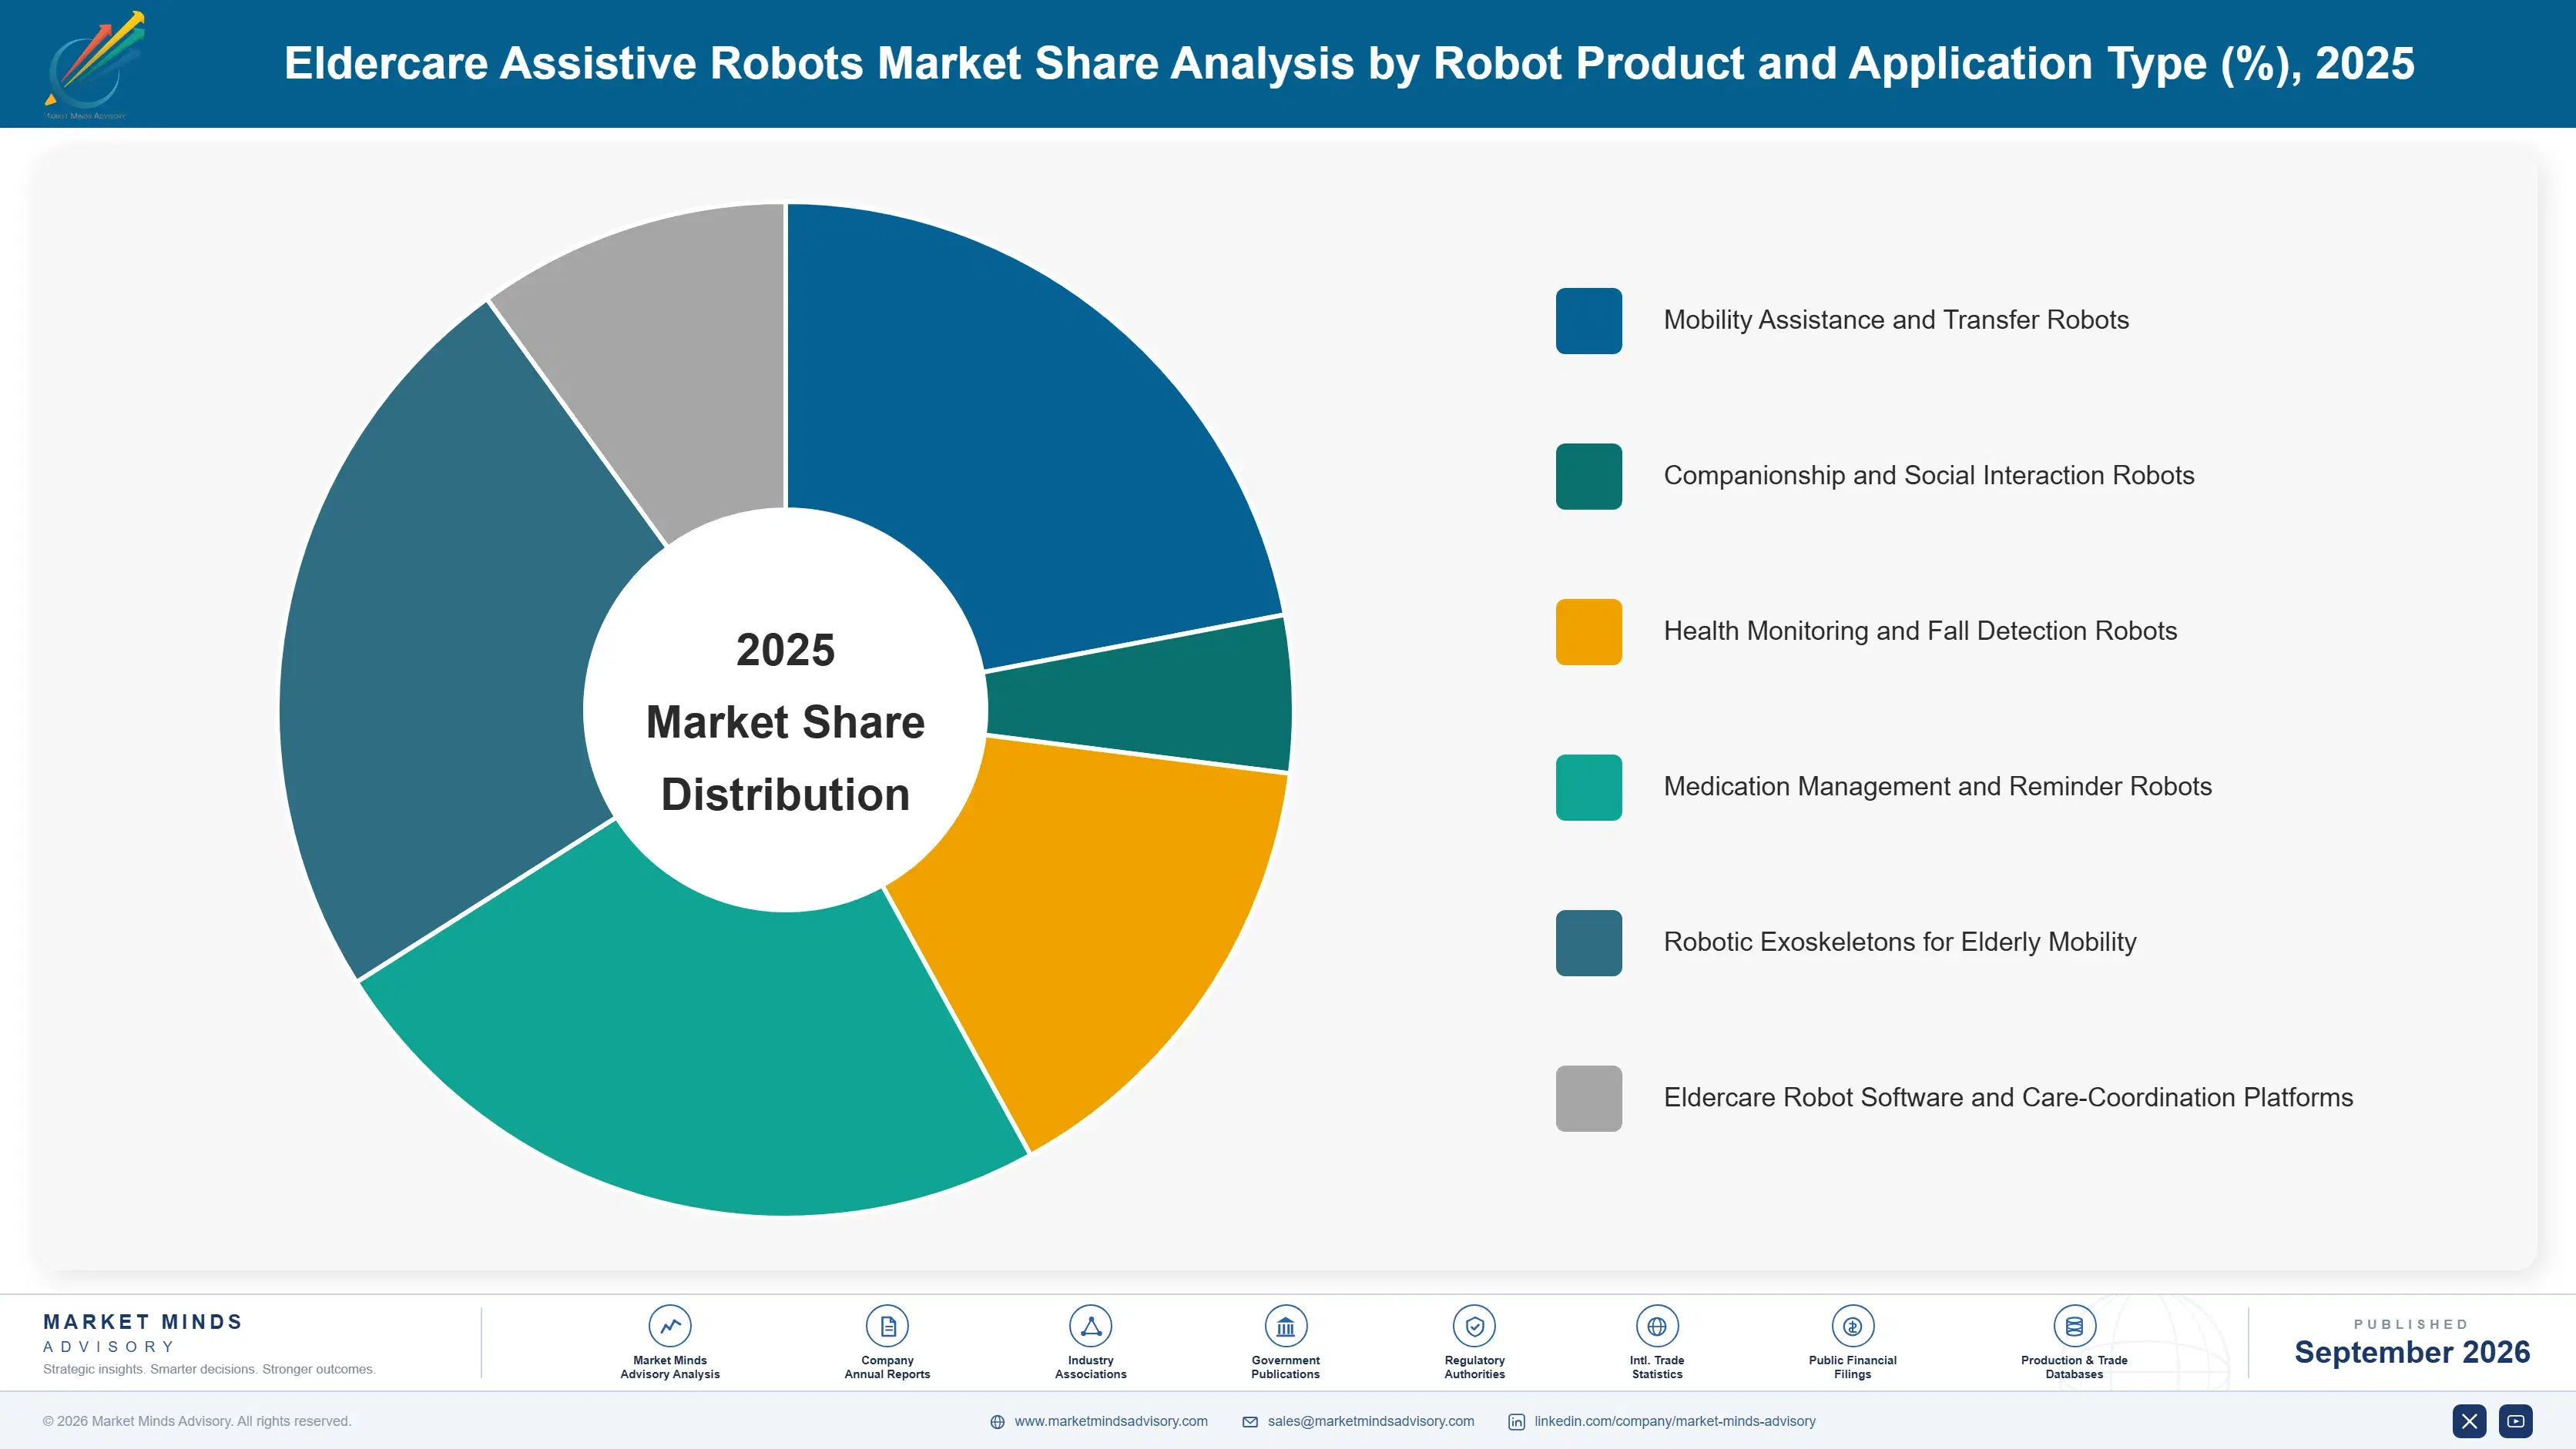Screen dimensions: 2576x1449
Task: Click the globe icon beside the website URL
Action: pyautogui.click(x=997, y=1422)
